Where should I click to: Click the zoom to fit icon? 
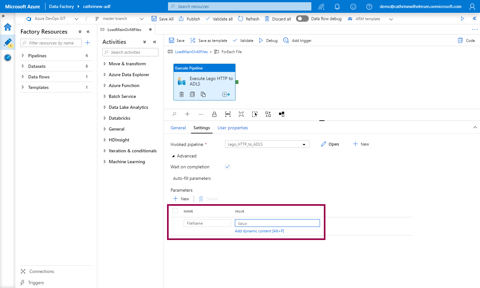pos(241,114)
